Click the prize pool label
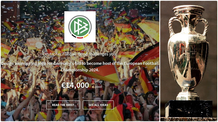This screenshot has width=218, height=122. point(99,84)
